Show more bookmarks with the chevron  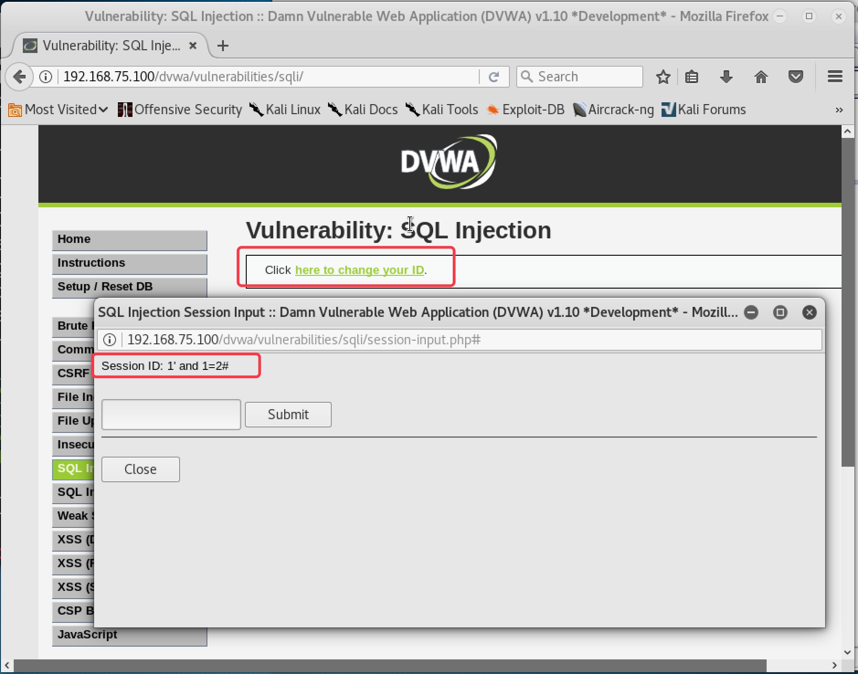pyautogui.click(x=839, y=110)
